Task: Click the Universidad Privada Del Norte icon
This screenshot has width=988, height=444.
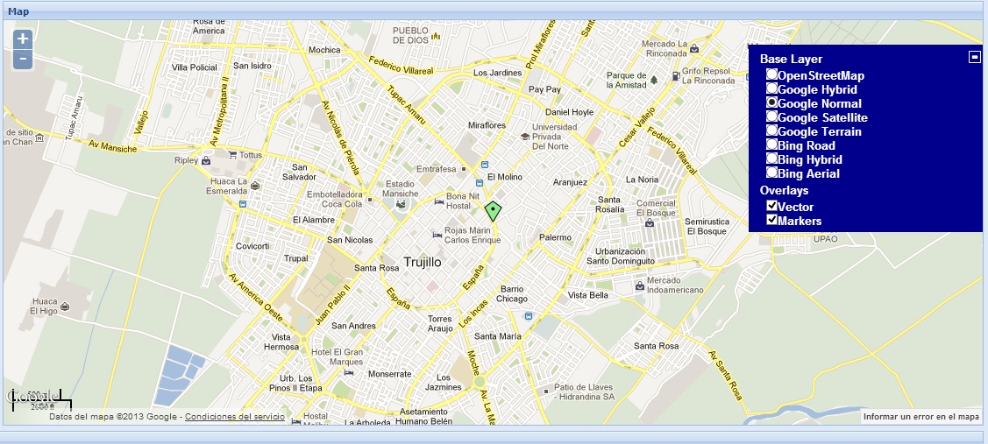Action: click(524, 137)
